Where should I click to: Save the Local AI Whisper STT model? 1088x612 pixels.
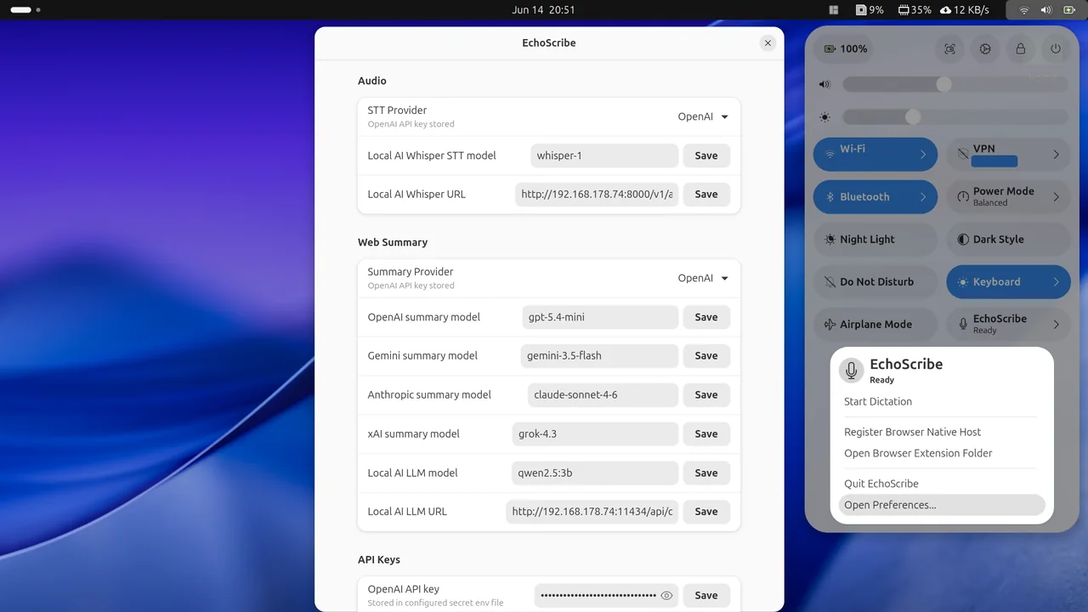point(706,156)
